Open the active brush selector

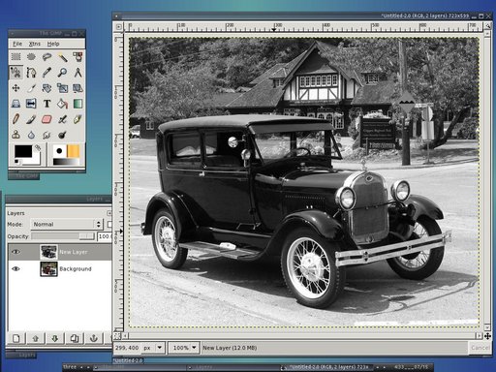59,151
